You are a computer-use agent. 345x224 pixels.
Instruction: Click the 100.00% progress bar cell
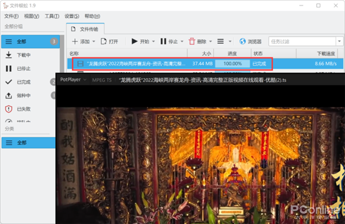point(232,64)
